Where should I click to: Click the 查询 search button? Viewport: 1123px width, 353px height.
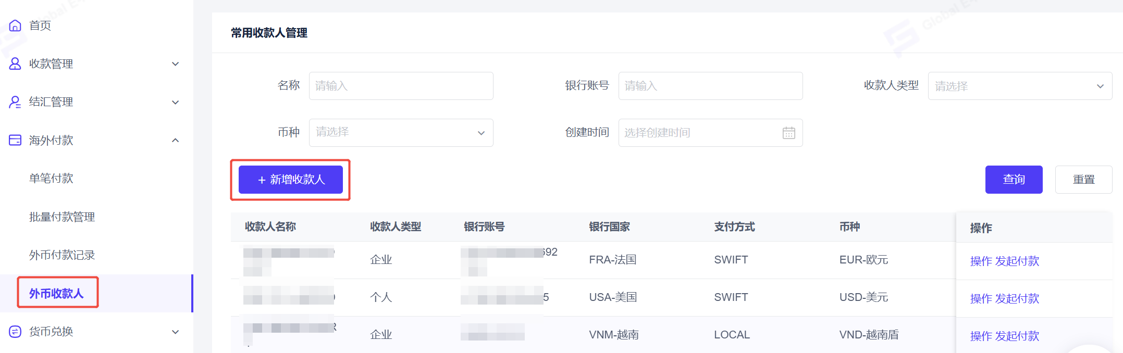pyautogui.click(x=1014, y=180)
